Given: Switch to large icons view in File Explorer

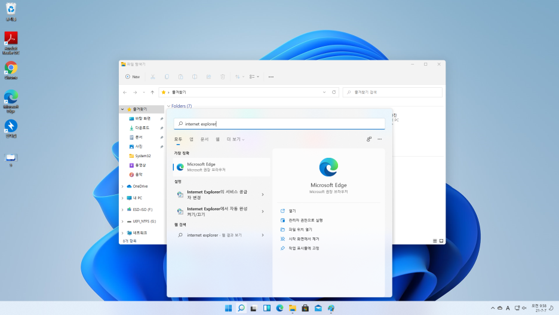Looking at the screenshot, I should 441,241.
